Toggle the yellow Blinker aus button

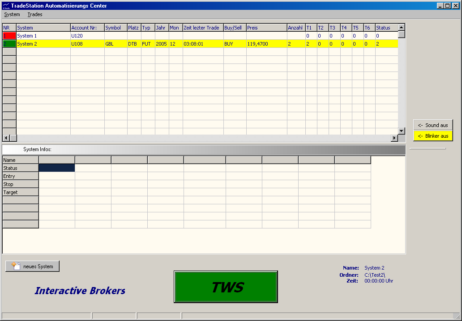click(433, 136)
